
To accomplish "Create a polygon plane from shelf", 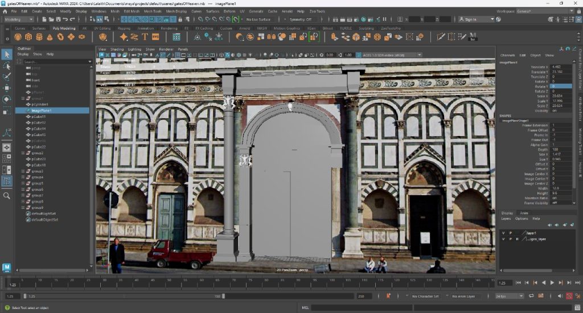I will coord(71,37).
